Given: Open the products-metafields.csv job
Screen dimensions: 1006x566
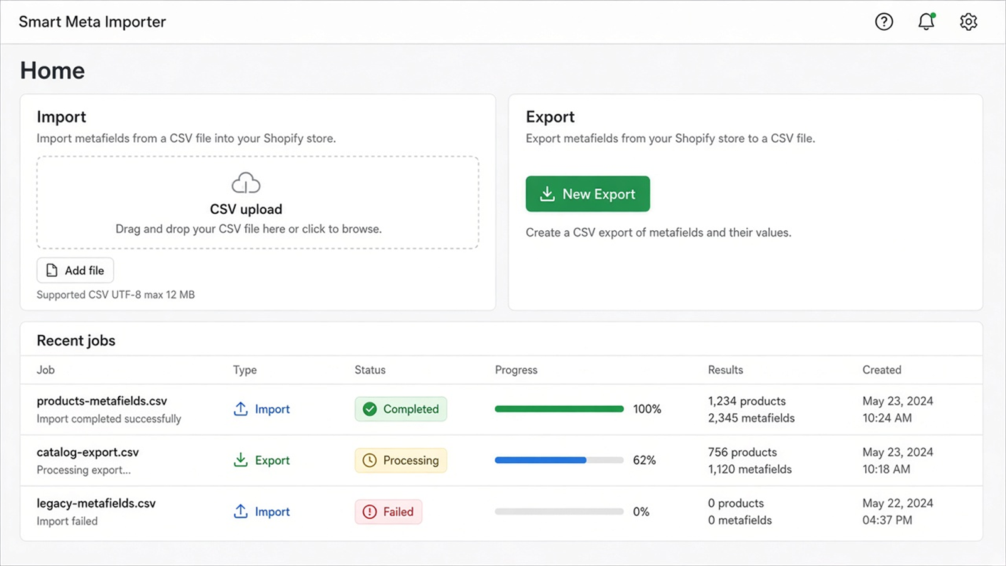Looking at the screenshot, I should [102, 401].
